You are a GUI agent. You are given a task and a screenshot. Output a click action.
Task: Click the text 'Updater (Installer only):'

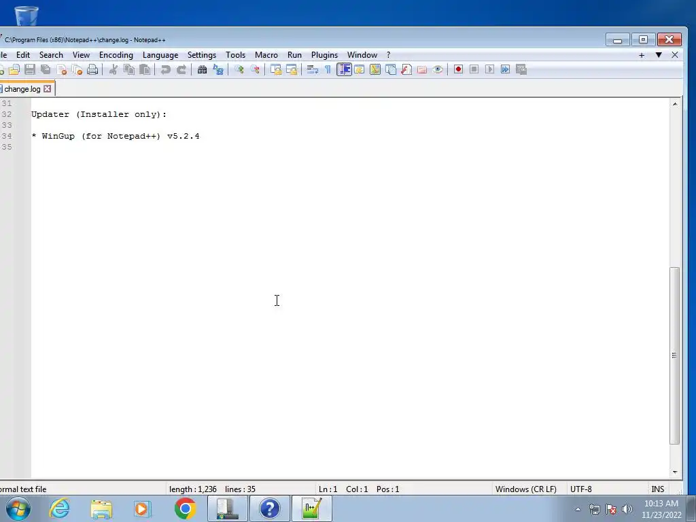99,114
